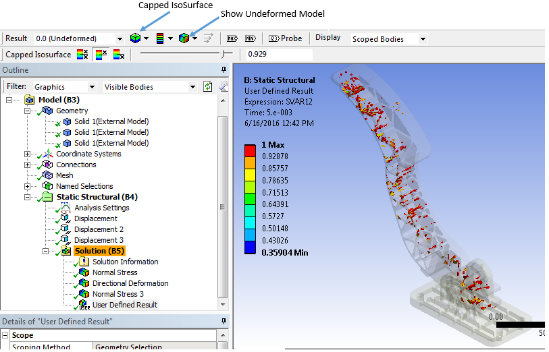Viewport: 549px width, 352px height.
Task: Click the Show Undeformed Model edges icon
Action: click(x=184, y=38)
